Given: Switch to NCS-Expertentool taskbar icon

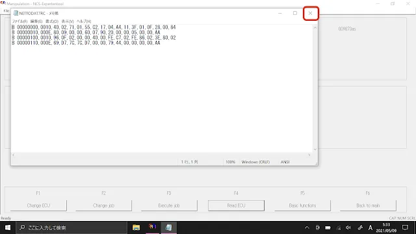Looking at the screenshot, I should pos(153,227).
